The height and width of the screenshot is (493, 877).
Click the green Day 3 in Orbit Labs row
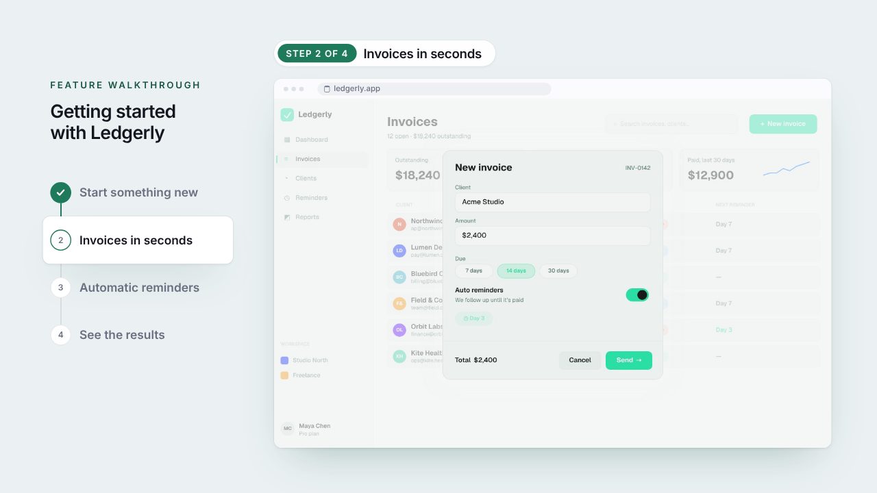click(x=724, y=330)
